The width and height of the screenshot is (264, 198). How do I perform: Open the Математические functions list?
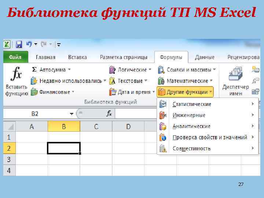coord(211,80)
